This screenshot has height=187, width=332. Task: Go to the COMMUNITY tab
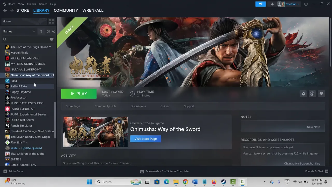(x=66, y=10)
